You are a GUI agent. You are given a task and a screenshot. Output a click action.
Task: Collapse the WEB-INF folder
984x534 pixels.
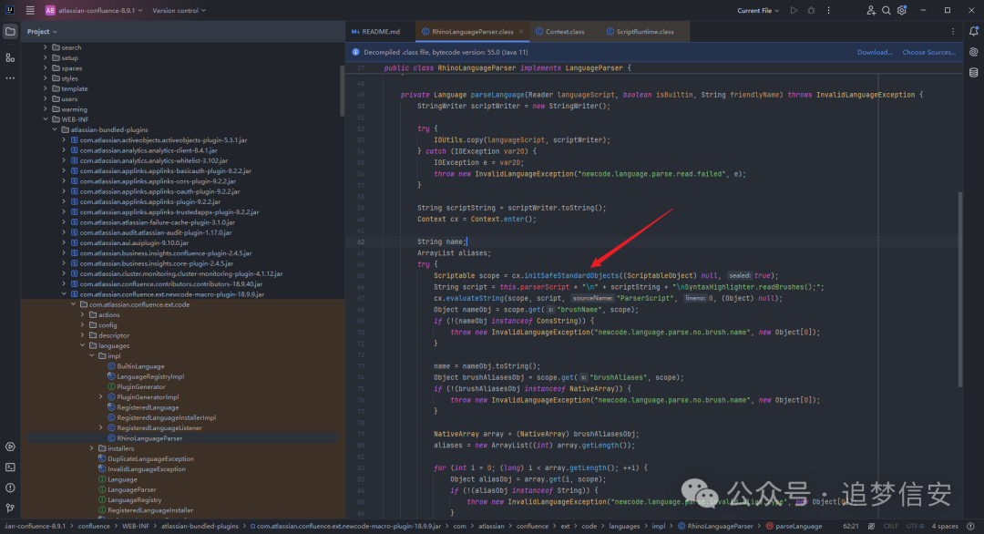point(46,119)
